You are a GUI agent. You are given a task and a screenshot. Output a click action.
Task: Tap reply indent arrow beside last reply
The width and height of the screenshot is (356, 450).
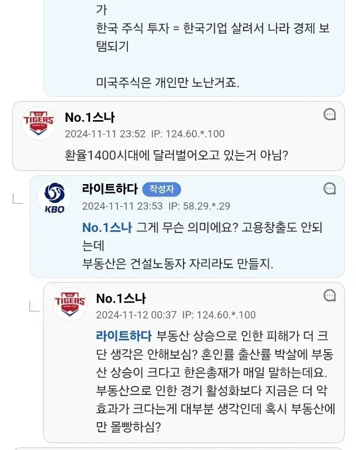(x=34, y=306)
